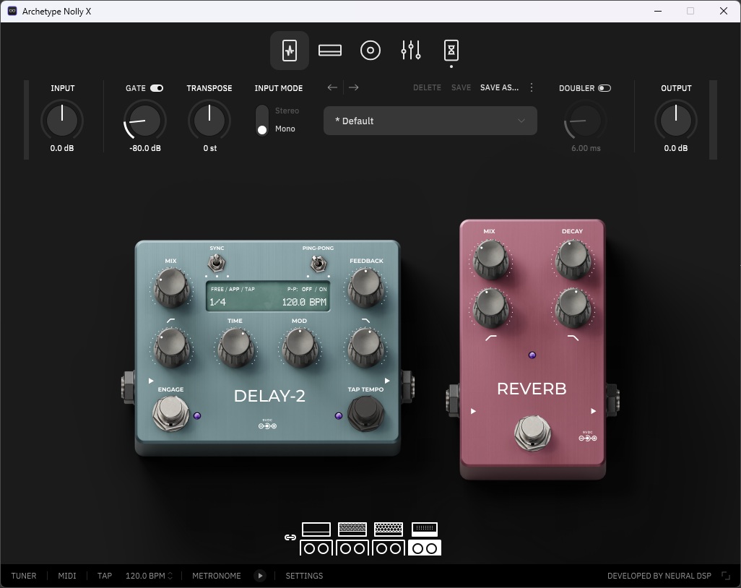The image size is (741, 588).
Task: Click the DOUBLER time knob
Action: coord(586,121)
